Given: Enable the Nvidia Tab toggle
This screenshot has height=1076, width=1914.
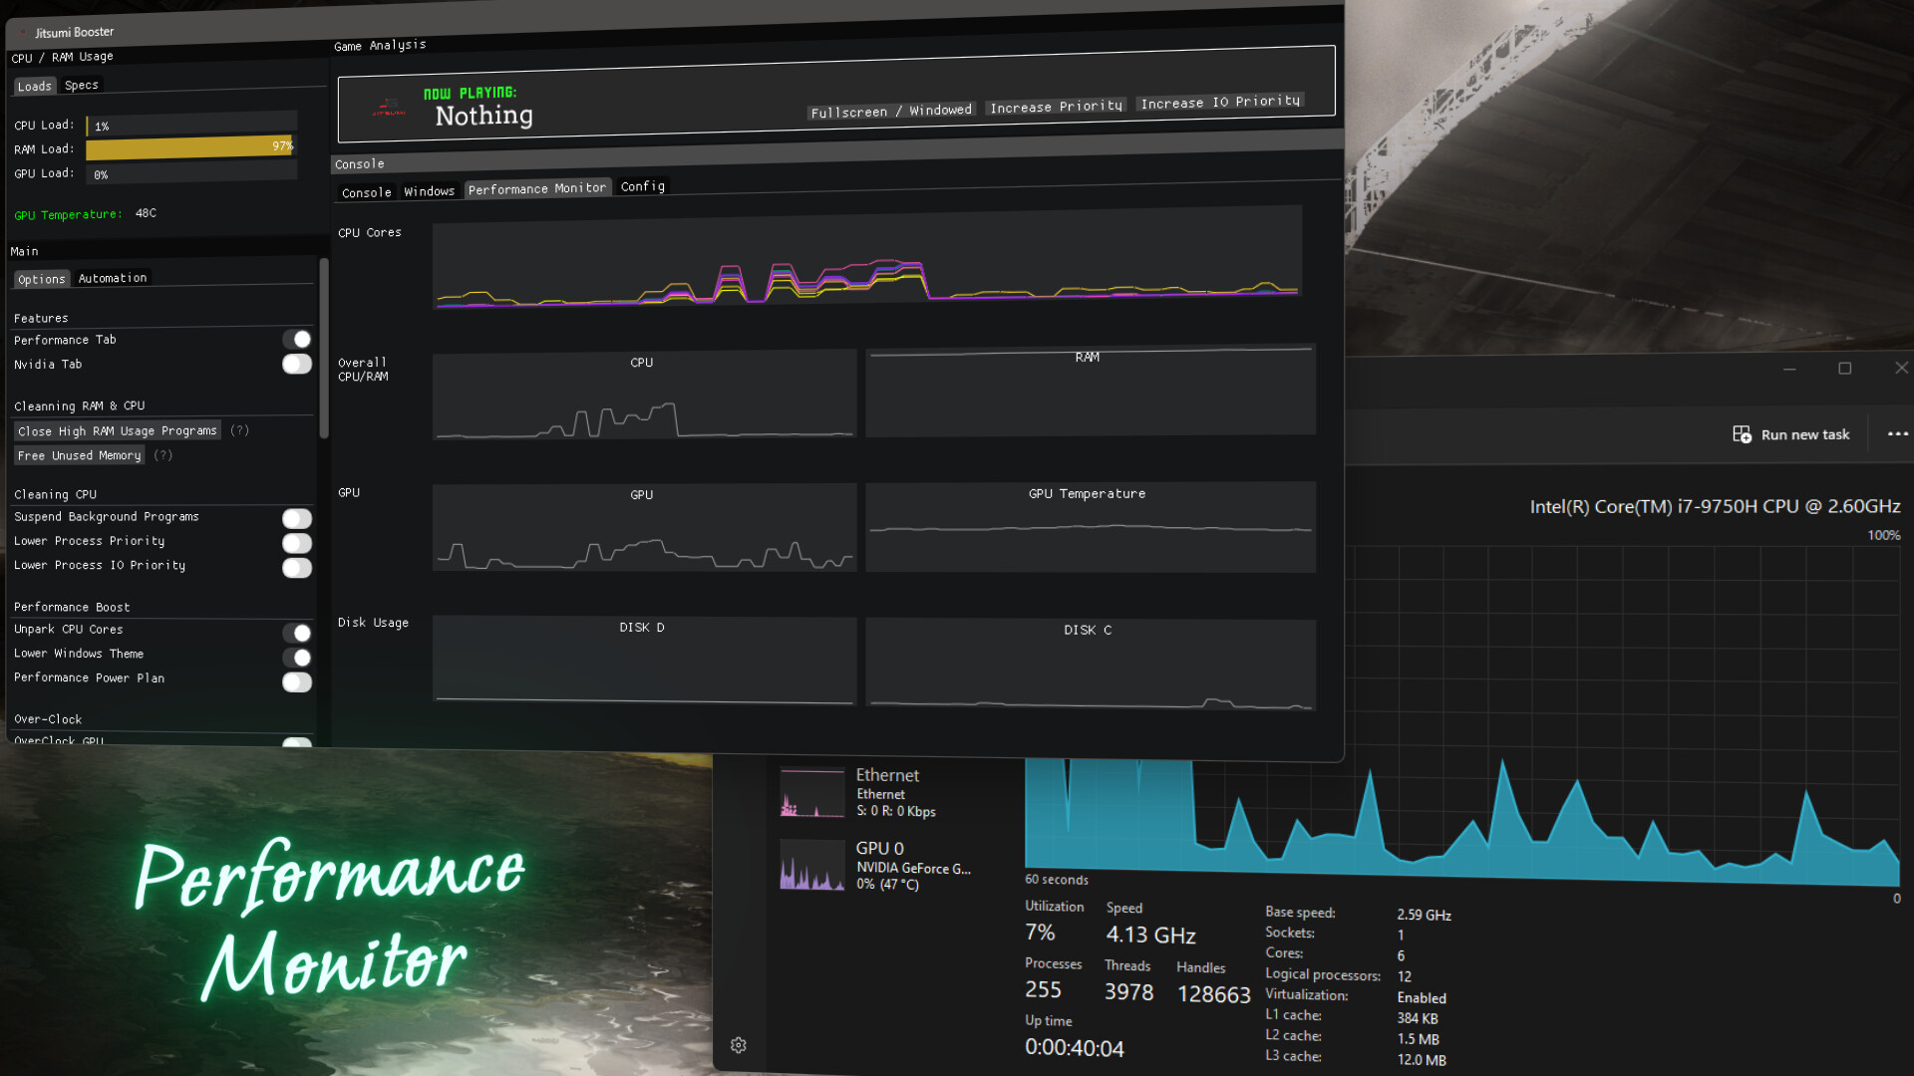Looking at the screenshot, I should (x=297, y=364).
